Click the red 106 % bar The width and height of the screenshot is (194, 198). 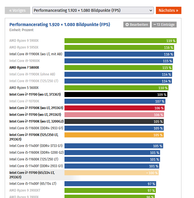click(114, 108)
